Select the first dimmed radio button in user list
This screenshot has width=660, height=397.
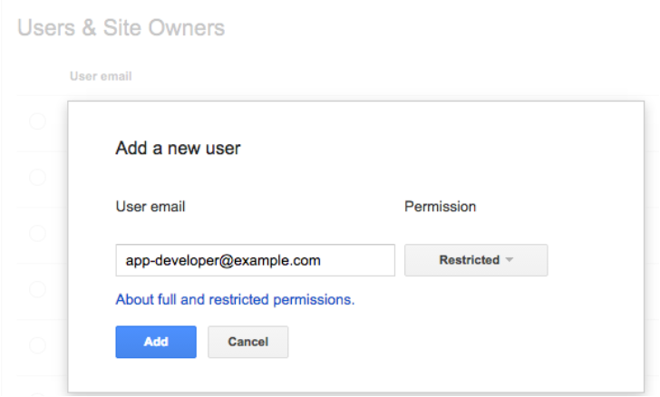[x=37, y=121]
